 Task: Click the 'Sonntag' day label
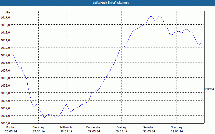(x=177, y=128)
